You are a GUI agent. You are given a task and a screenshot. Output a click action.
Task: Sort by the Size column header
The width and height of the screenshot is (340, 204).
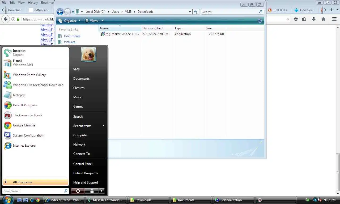pyautogui.click(x=215, y=28)
